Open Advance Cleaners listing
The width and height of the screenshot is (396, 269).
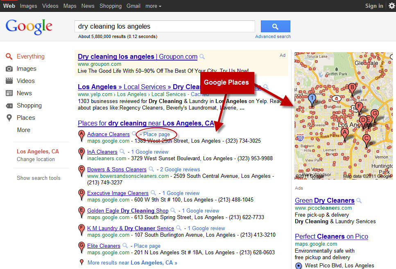tap(109, 134)
